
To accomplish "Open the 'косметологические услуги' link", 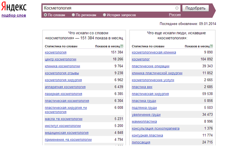I will tap(153, 80).
